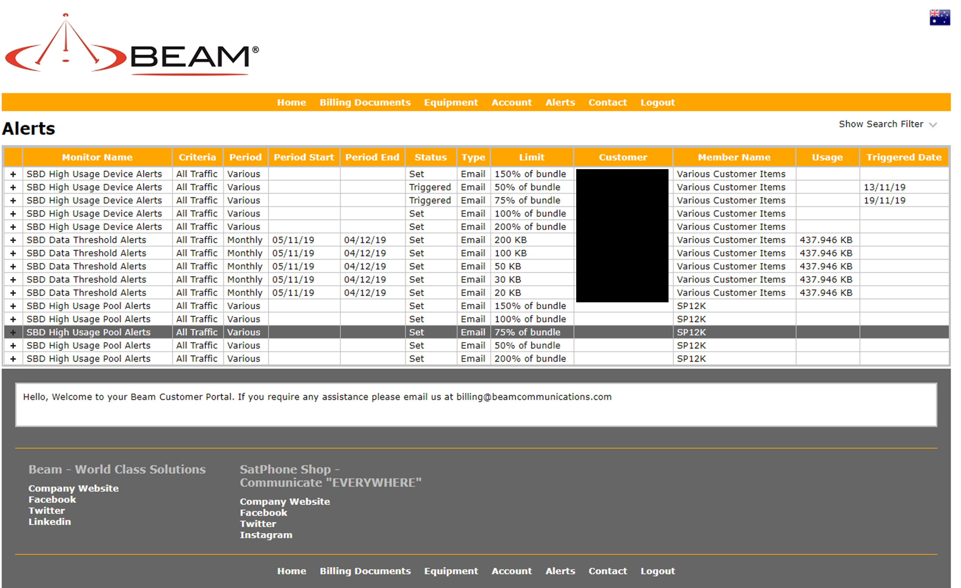Open SatPhone Shop Instagram link
Image resolution: width=961 pixels, height=588 pixels.
(266, 535)
